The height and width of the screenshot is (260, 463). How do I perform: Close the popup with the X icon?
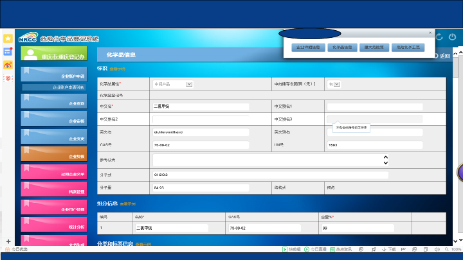430,33
